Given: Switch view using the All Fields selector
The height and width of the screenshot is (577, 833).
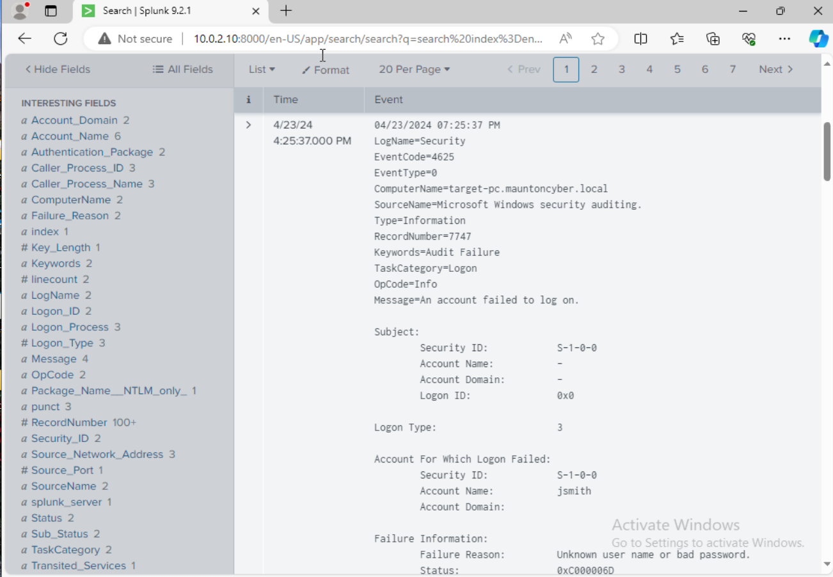Looking at the screenshot, I should (x=182, y=69).
